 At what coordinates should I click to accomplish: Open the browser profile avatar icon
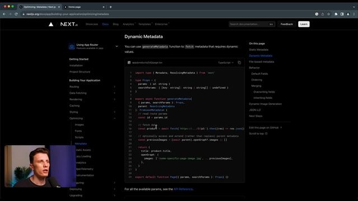348,14
